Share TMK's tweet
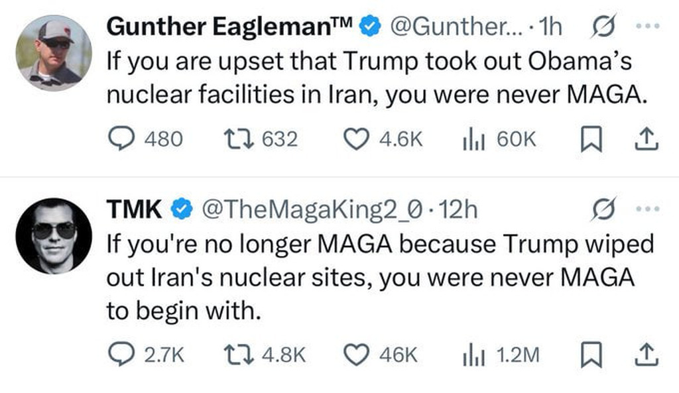This screenshot has height=393, width=679. [x=647, y=355]
